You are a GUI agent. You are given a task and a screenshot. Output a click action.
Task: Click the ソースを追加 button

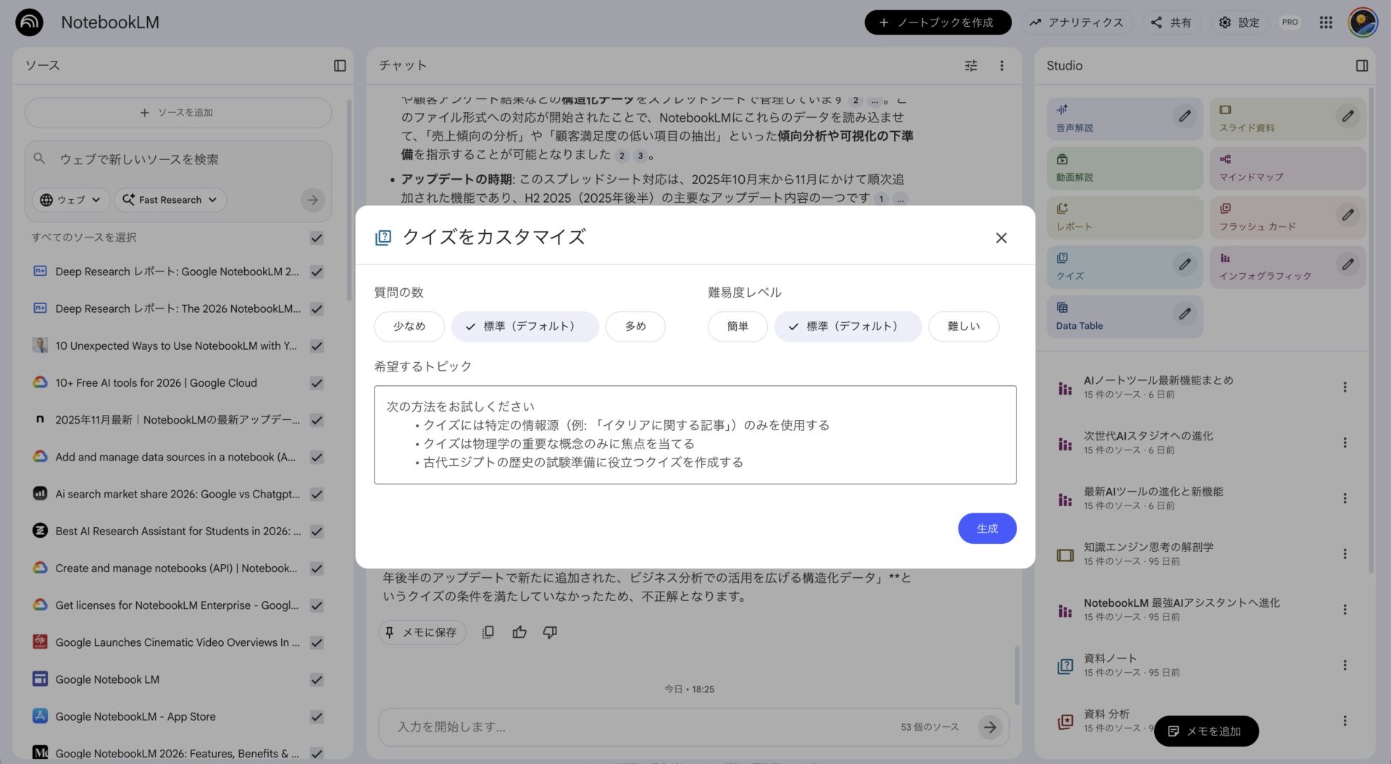point(177,112)
